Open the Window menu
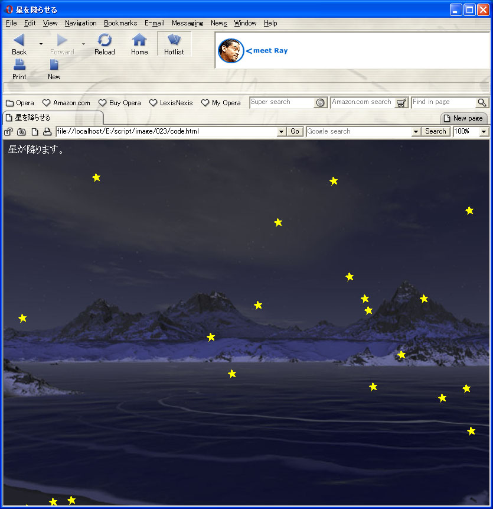493x509 pixels. tap(246, 23)
